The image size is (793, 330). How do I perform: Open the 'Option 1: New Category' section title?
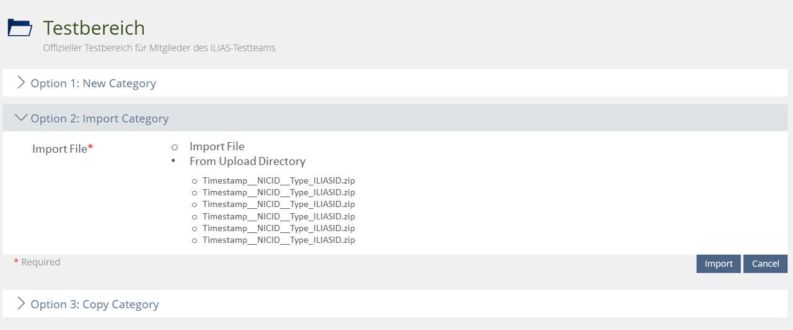(x=93, y=83)
